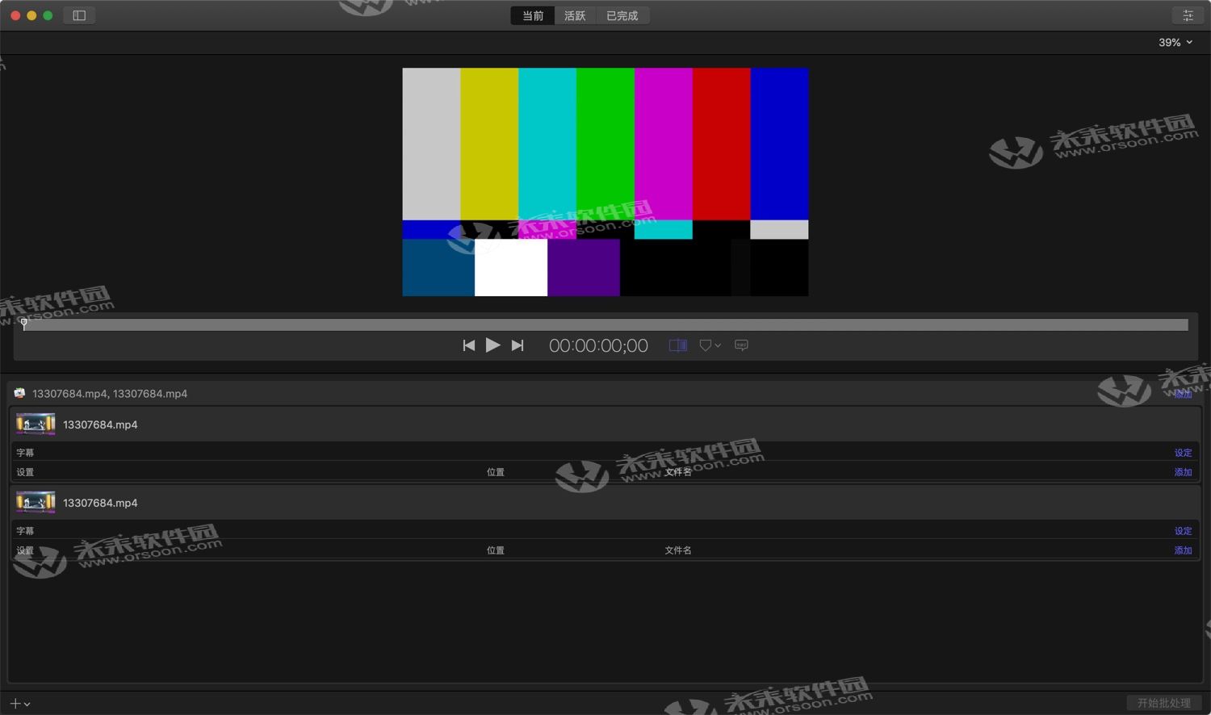1211x715 pixels.
Task: Switch to the 已完成 tab
Action: tap(622, 15)
